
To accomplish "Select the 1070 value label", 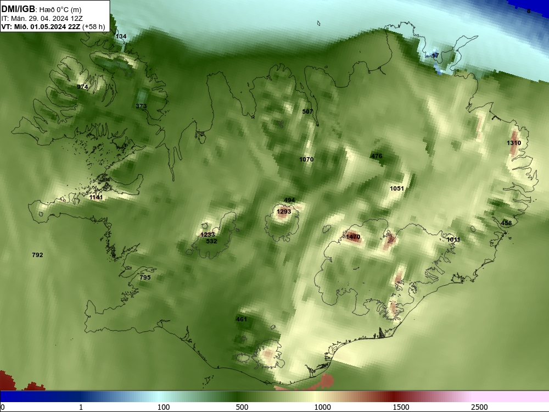I will (306, 159).
